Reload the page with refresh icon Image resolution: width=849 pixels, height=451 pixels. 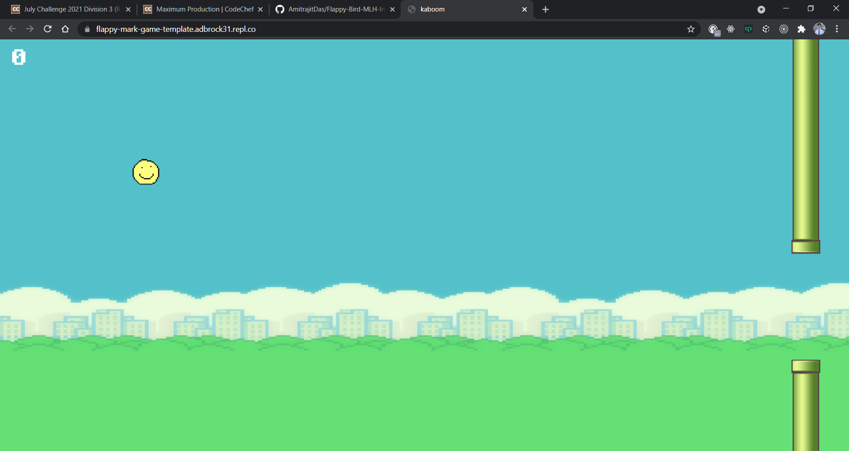(48, 29)
